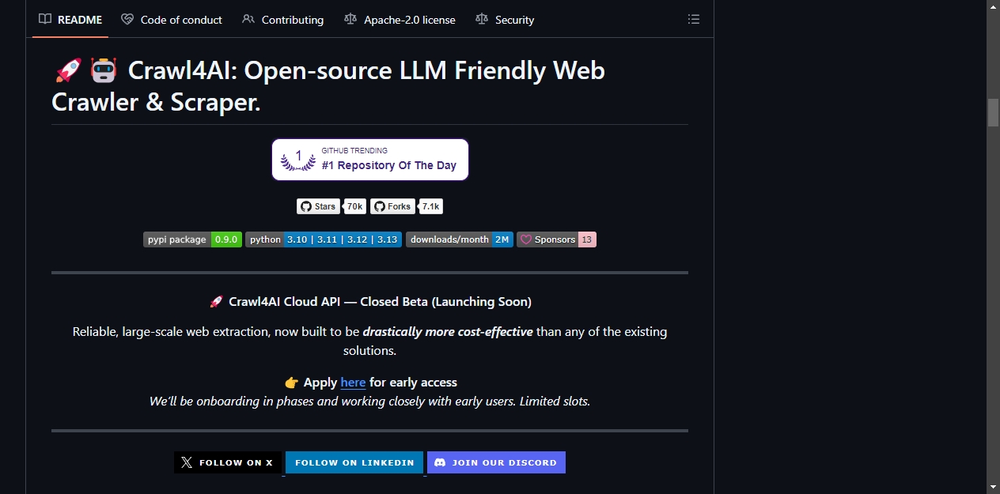Click 'drastically more cost-effective' text
Viewport: 1000px width, 494px height.
coord(448,332)
